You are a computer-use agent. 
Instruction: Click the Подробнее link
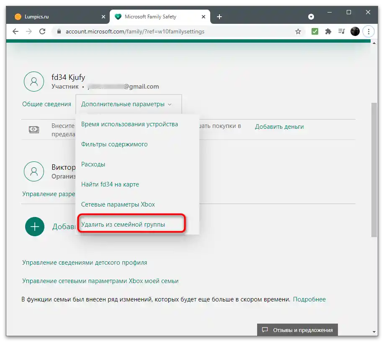tap(309, 299)
